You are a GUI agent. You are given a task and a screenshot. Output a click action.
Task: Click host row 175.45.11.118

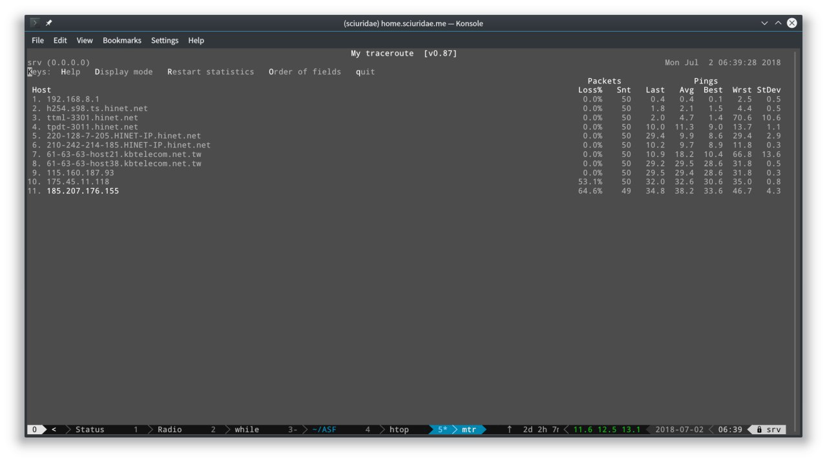click(78, 182)
